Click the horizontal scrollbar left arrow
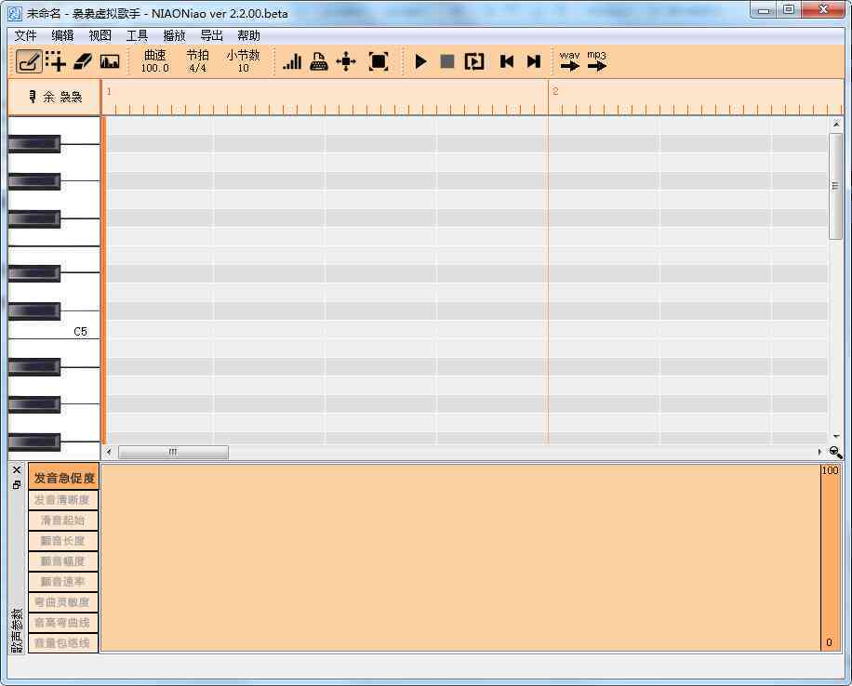This screenshot has width=852, height=686. [x=109, y=452]
